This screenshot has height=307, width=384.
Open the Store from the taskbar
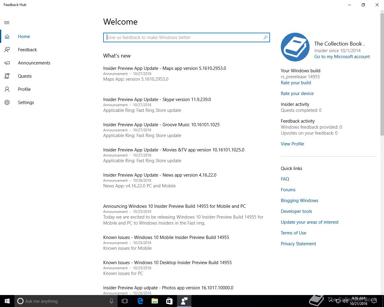(x=169, y=301)
